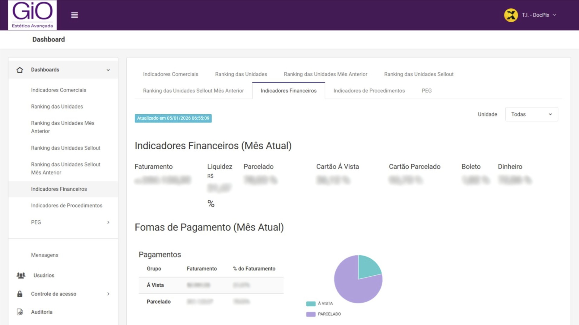Click the hamburger menu icon
This screenshot has width=579, height=325.
click(74, 15)
